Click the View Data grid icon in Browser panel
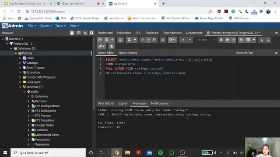 [x=79, y=33]
